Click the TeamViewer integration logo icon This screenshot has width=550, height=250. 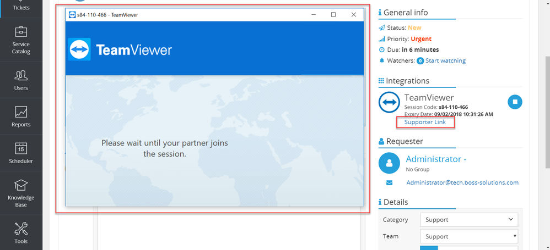(389, 102)
